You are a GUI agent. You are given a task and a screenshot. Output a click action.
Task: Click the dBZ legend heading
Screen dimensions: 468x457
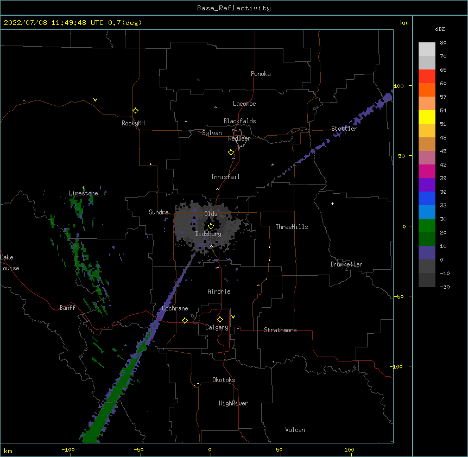tap(440, 29)
